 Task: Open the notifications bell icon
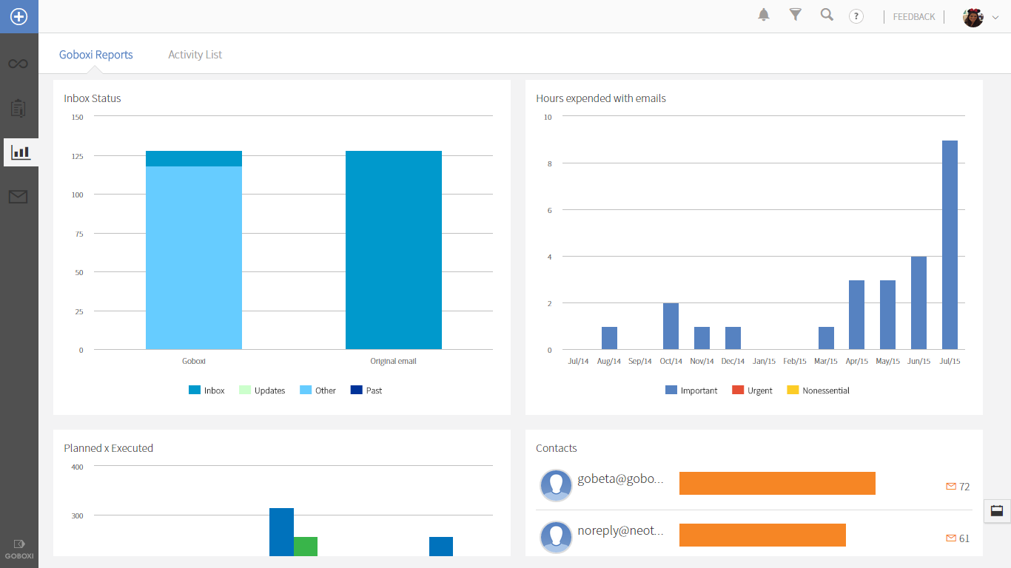tap(763, 14)
